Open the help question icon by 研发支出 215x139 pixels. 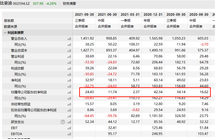point(63,122)
